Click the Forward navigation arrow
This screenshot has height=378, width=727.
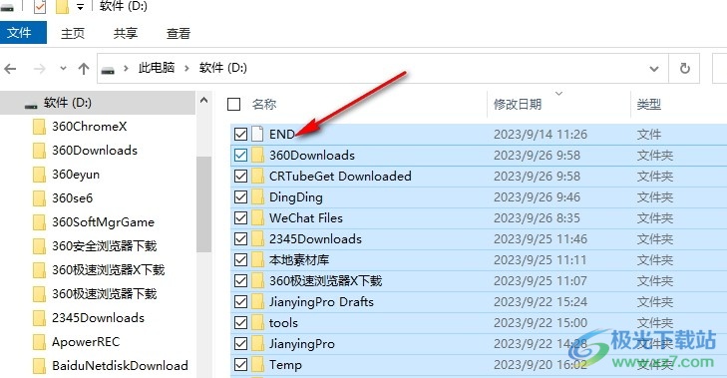pyautogui.click(x=40, y=69)
